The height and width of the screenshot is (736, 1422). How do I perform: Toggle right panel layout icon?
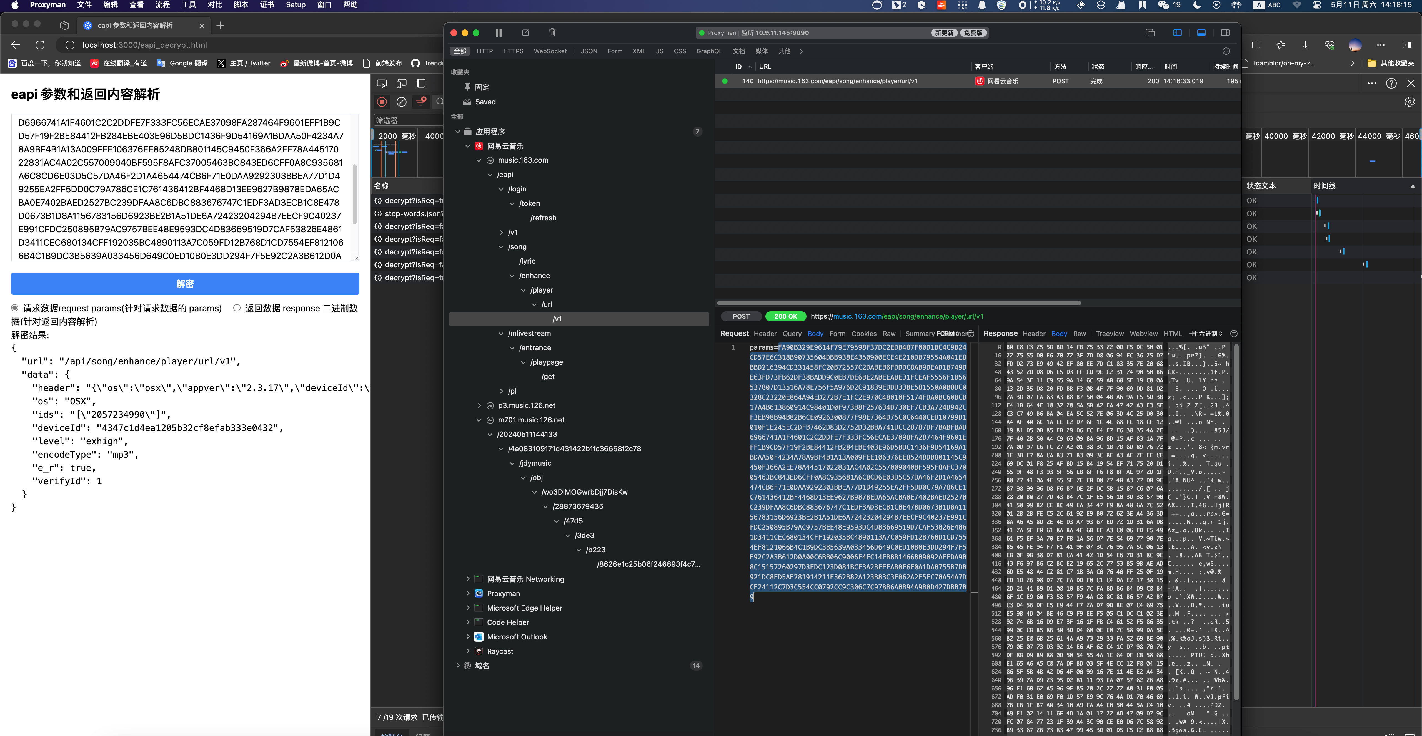click(1225, 32)
